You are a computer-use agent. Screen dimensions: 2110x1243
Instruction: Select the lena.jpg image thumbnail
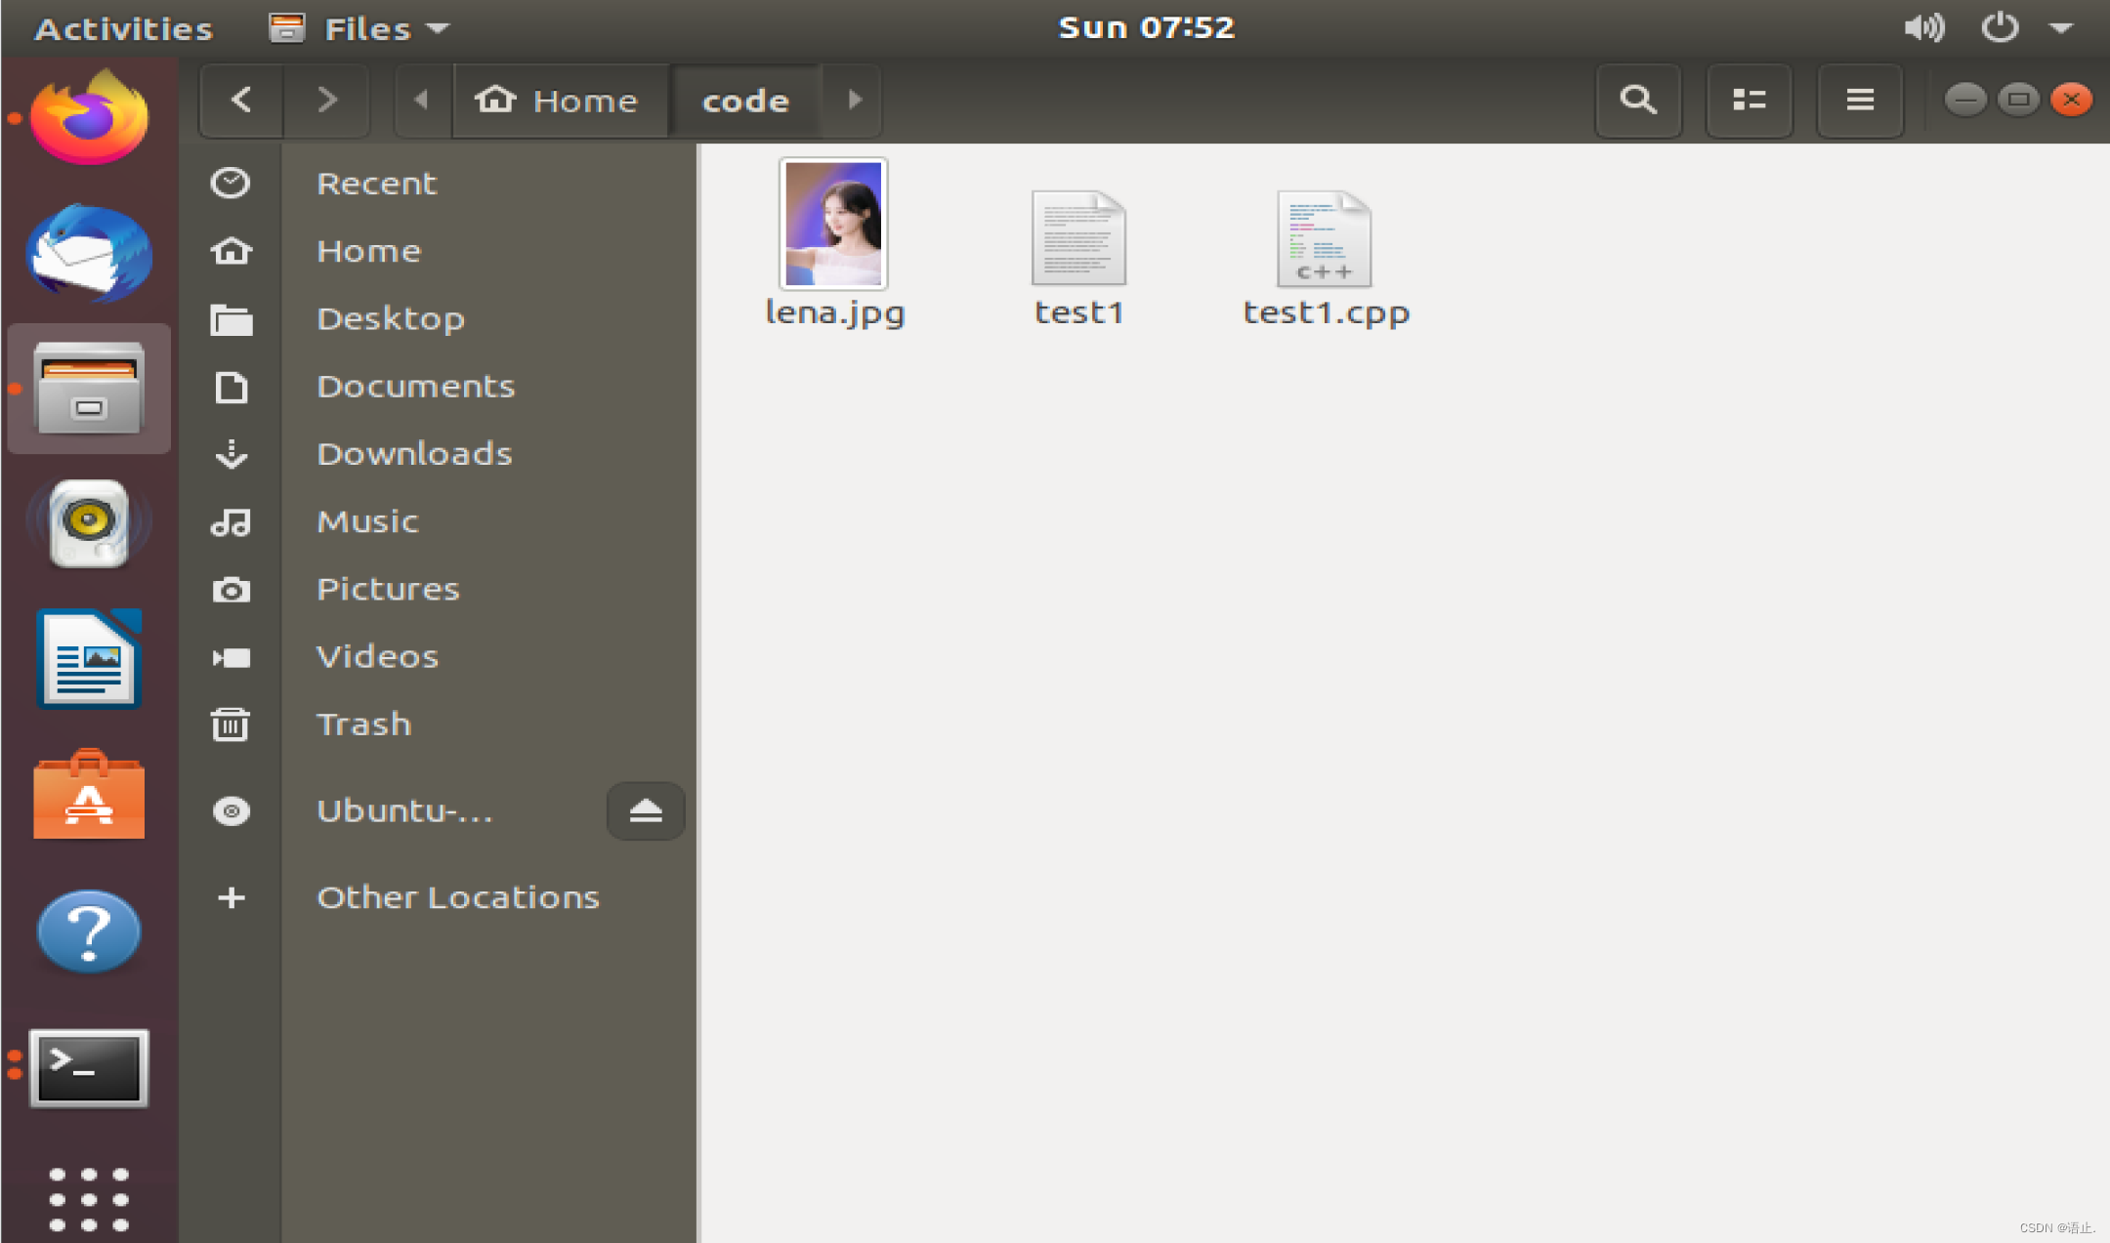833,225
